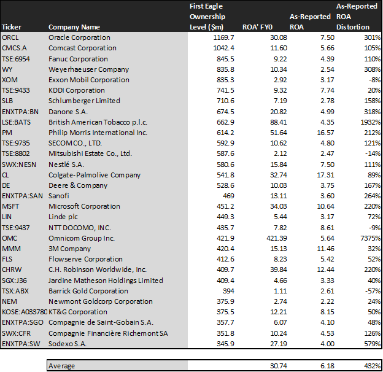Click the MSFT ticker cell
This screenshot has height=372, width=383.
[x=10, y=206]
